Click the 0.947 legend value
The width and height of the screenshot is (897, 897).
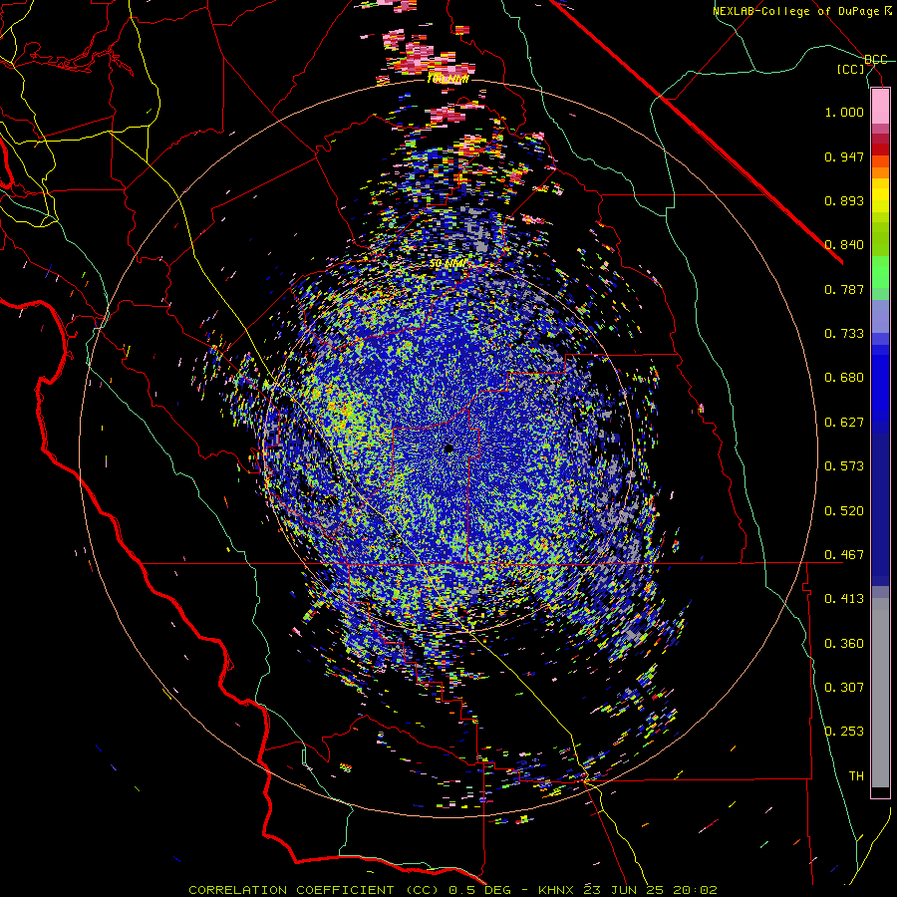[844, 156]
